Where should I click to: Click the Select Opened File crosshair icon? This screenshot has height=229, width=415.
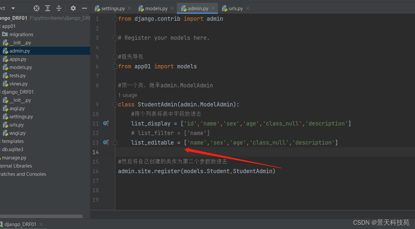[x=36, y=8]
